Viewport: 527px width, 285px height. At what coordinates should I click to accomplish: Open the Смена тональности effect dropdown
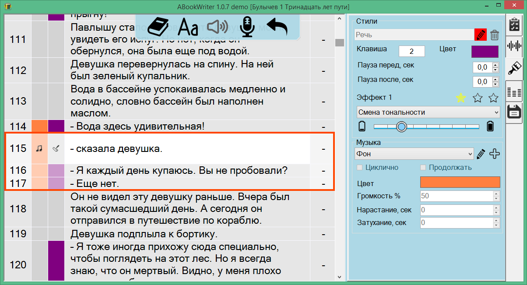pyautogui.click(x=428, y=112)
